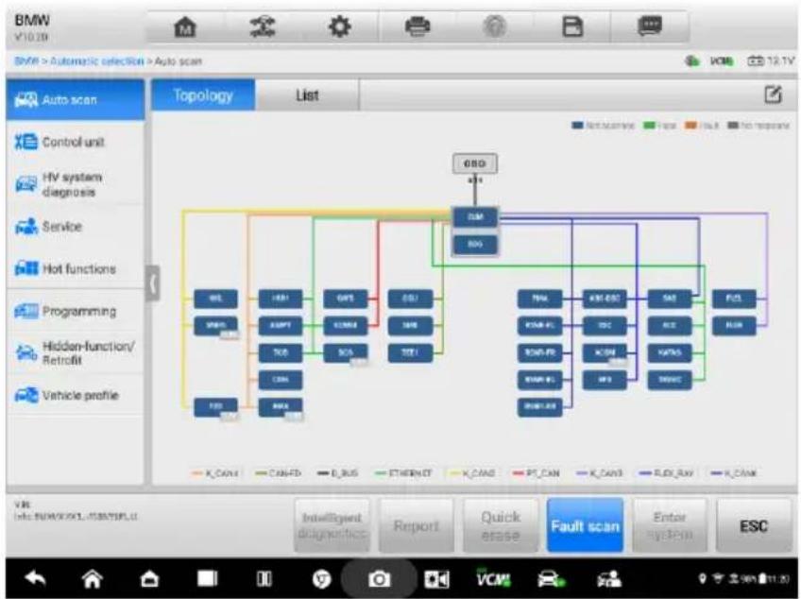Open HV system diagnosis in sidebar
Screen dimensions: 801x599
click(x=76, y=184)
